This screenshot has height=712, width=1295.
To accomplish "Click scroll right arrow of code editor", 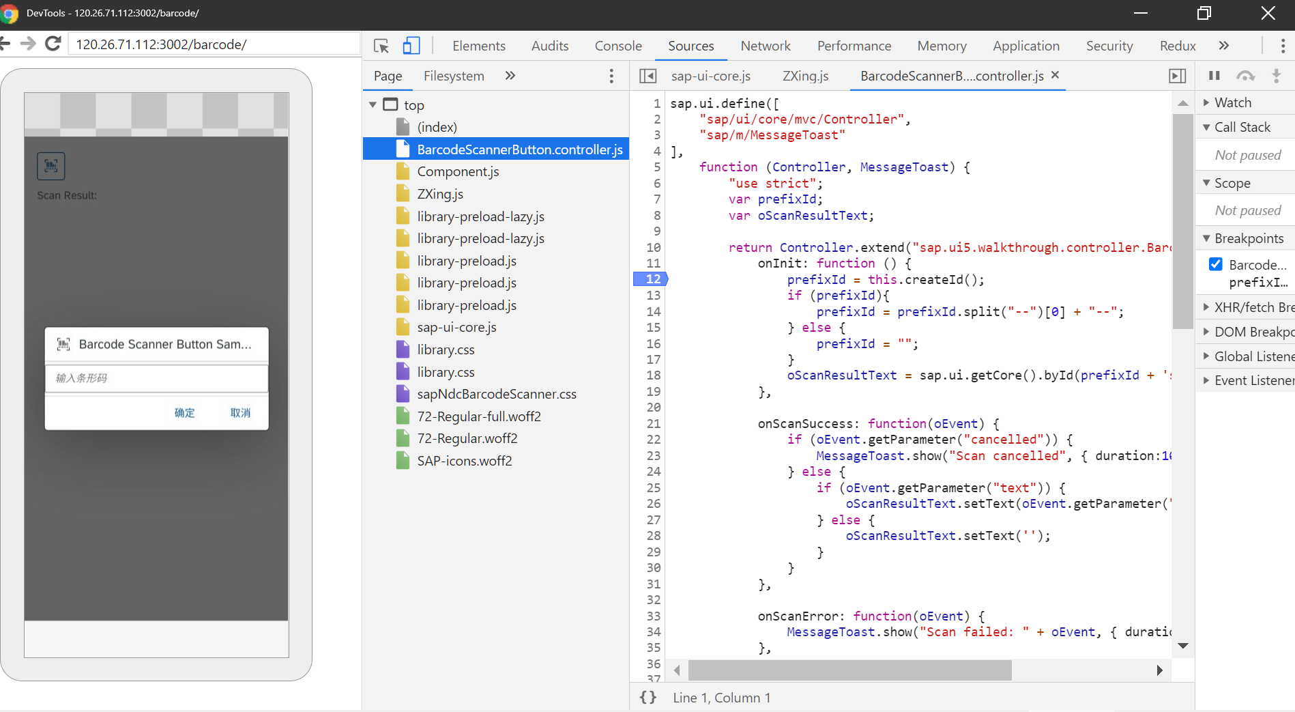I will (x=1159, y=670).
